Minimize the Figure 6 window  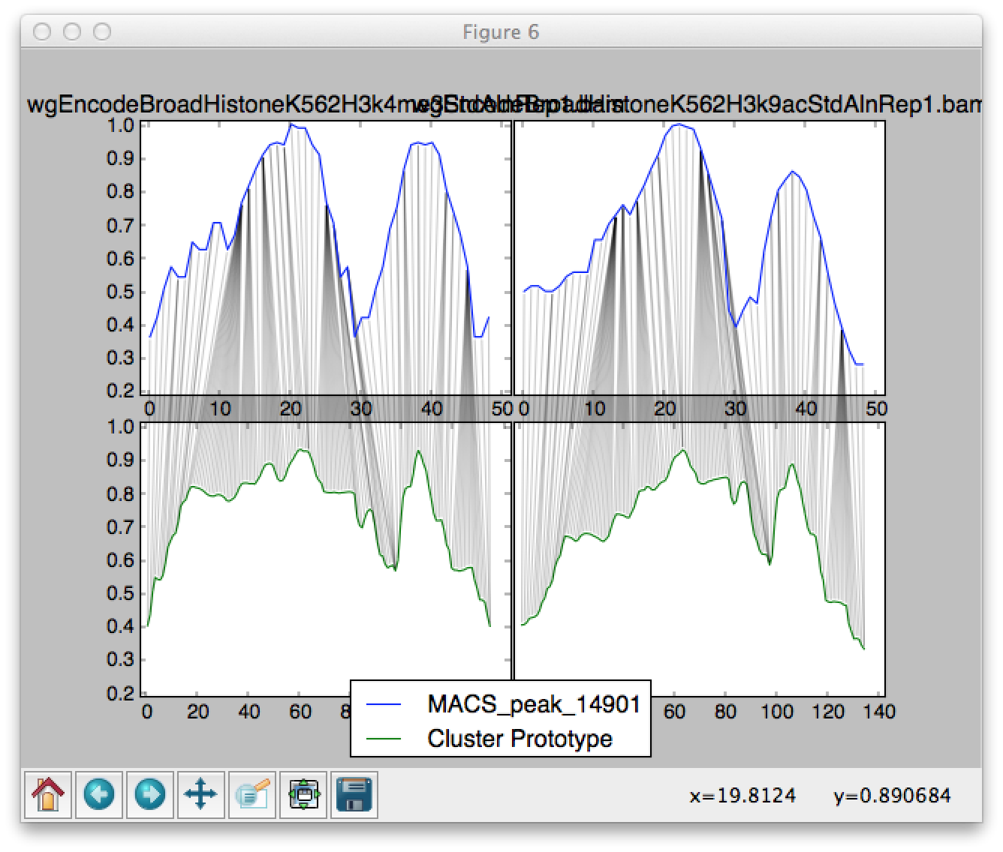(x=72, y=31)
